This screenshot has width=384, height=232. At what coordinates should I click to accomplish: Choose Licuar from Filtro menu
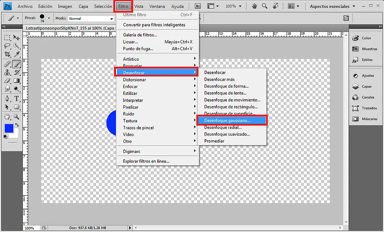[157, 42]
